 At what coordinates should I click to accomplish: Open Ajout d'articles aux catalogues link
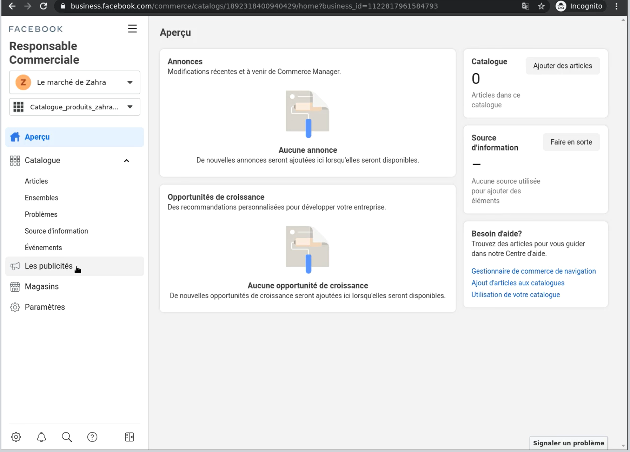(518, 283)
